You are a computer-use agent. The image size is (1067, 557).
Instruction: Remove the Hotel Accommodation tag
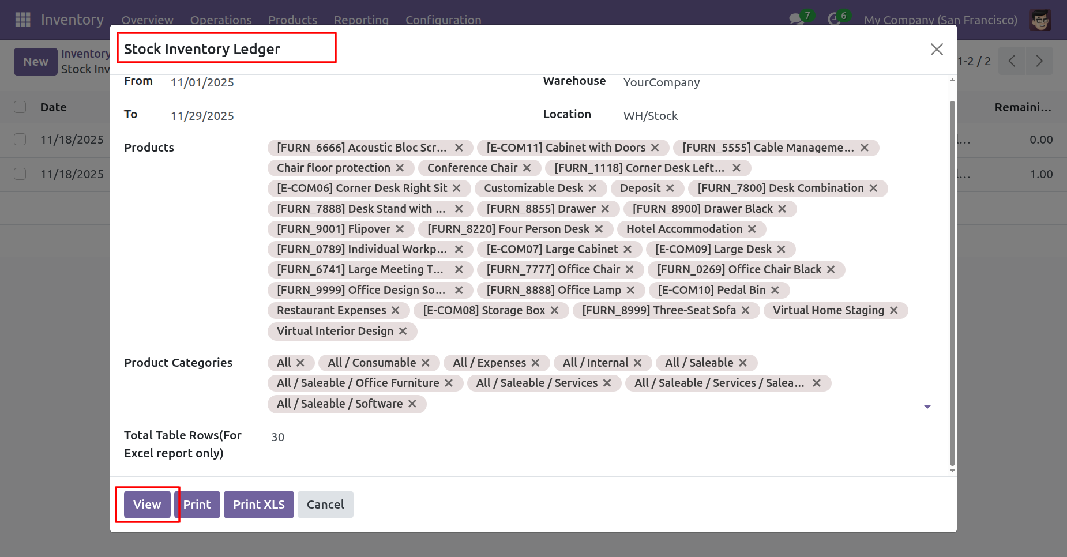tap(752, 229)
